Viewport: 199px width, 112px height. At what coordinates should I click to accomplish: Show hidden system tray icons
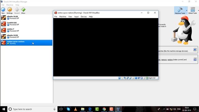[x=164, y=109]
